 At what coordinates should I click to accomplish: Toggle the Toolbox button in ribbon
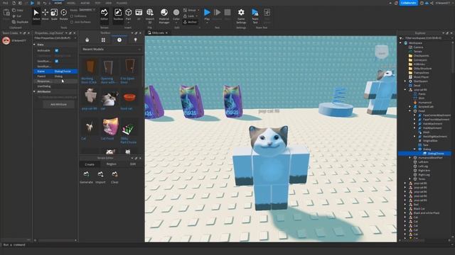(118, 15)
